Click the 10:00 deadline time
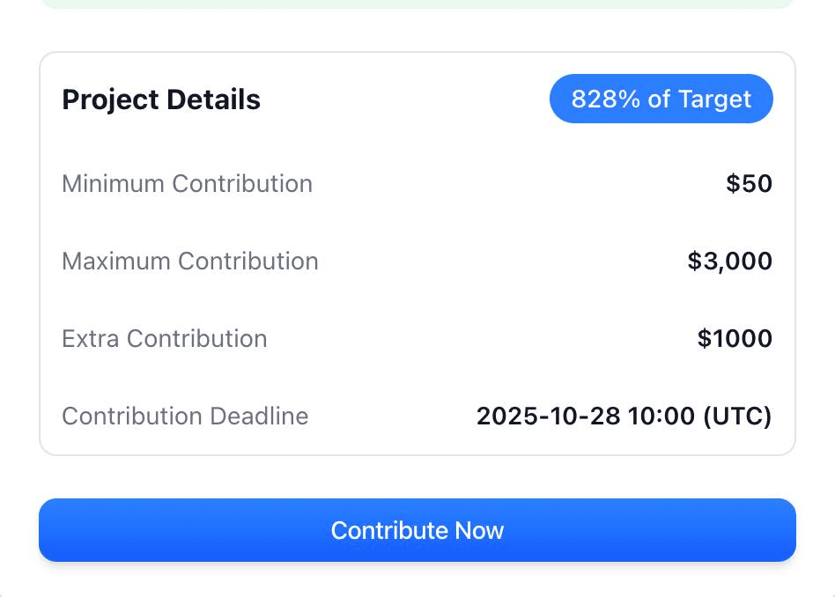 (661, 416)
